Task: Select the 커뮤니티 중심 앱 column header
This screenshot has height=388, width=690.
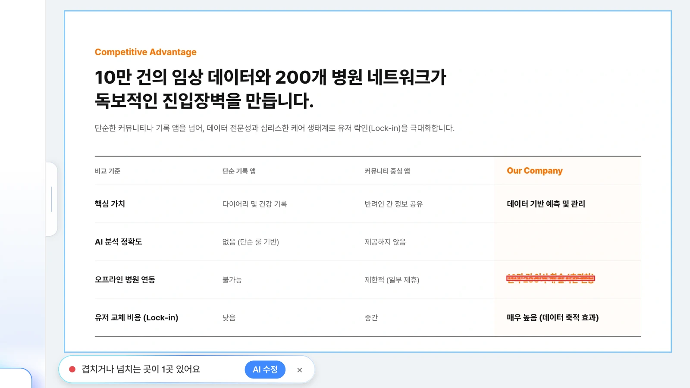Action: click(387, 171)
